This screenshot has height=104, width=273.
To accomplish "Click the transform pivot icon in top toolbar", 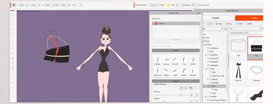I will (x=14, y=5).
